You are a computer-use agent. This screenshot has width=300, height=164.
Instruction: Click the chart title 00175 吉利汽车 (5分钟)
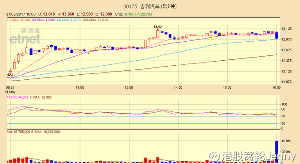pyautogui.click(x=150, y=6)
